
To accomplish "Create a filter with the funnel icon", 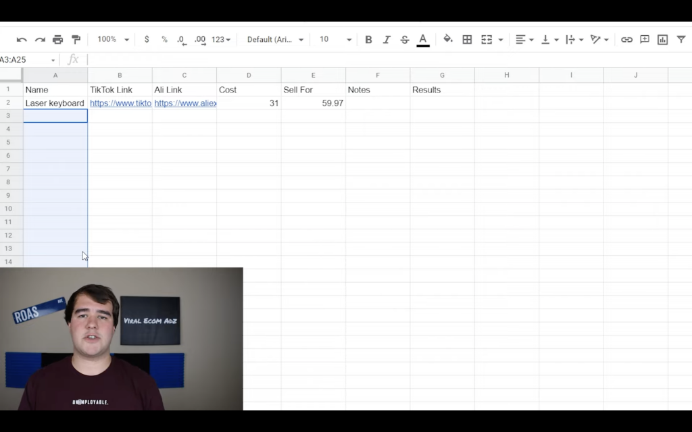I will 681,40.
